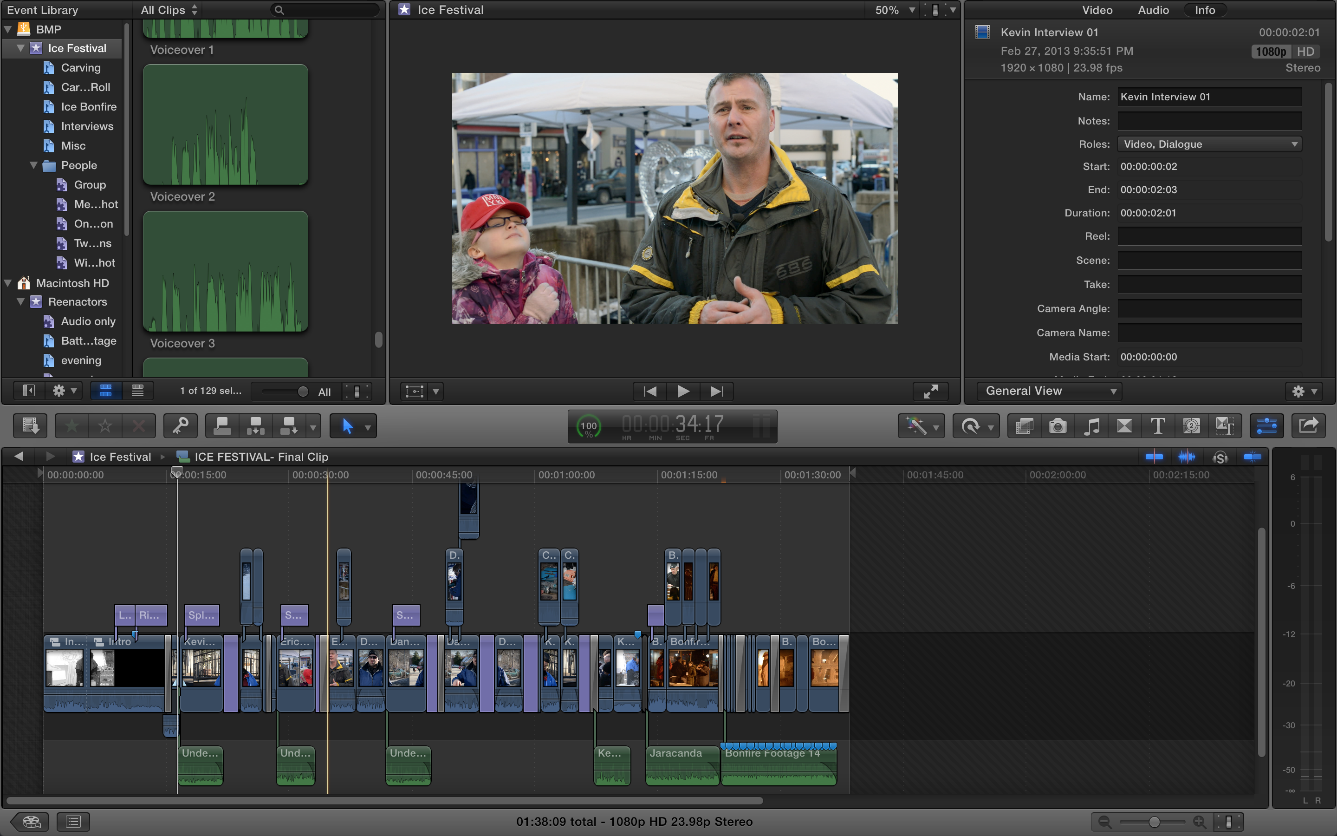
Task: Mark clip as Favorite with green star
Action: point(72,426)
